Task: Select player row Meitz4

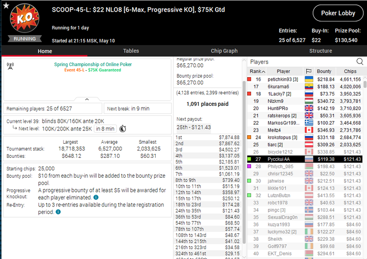Action: point(305,130)
